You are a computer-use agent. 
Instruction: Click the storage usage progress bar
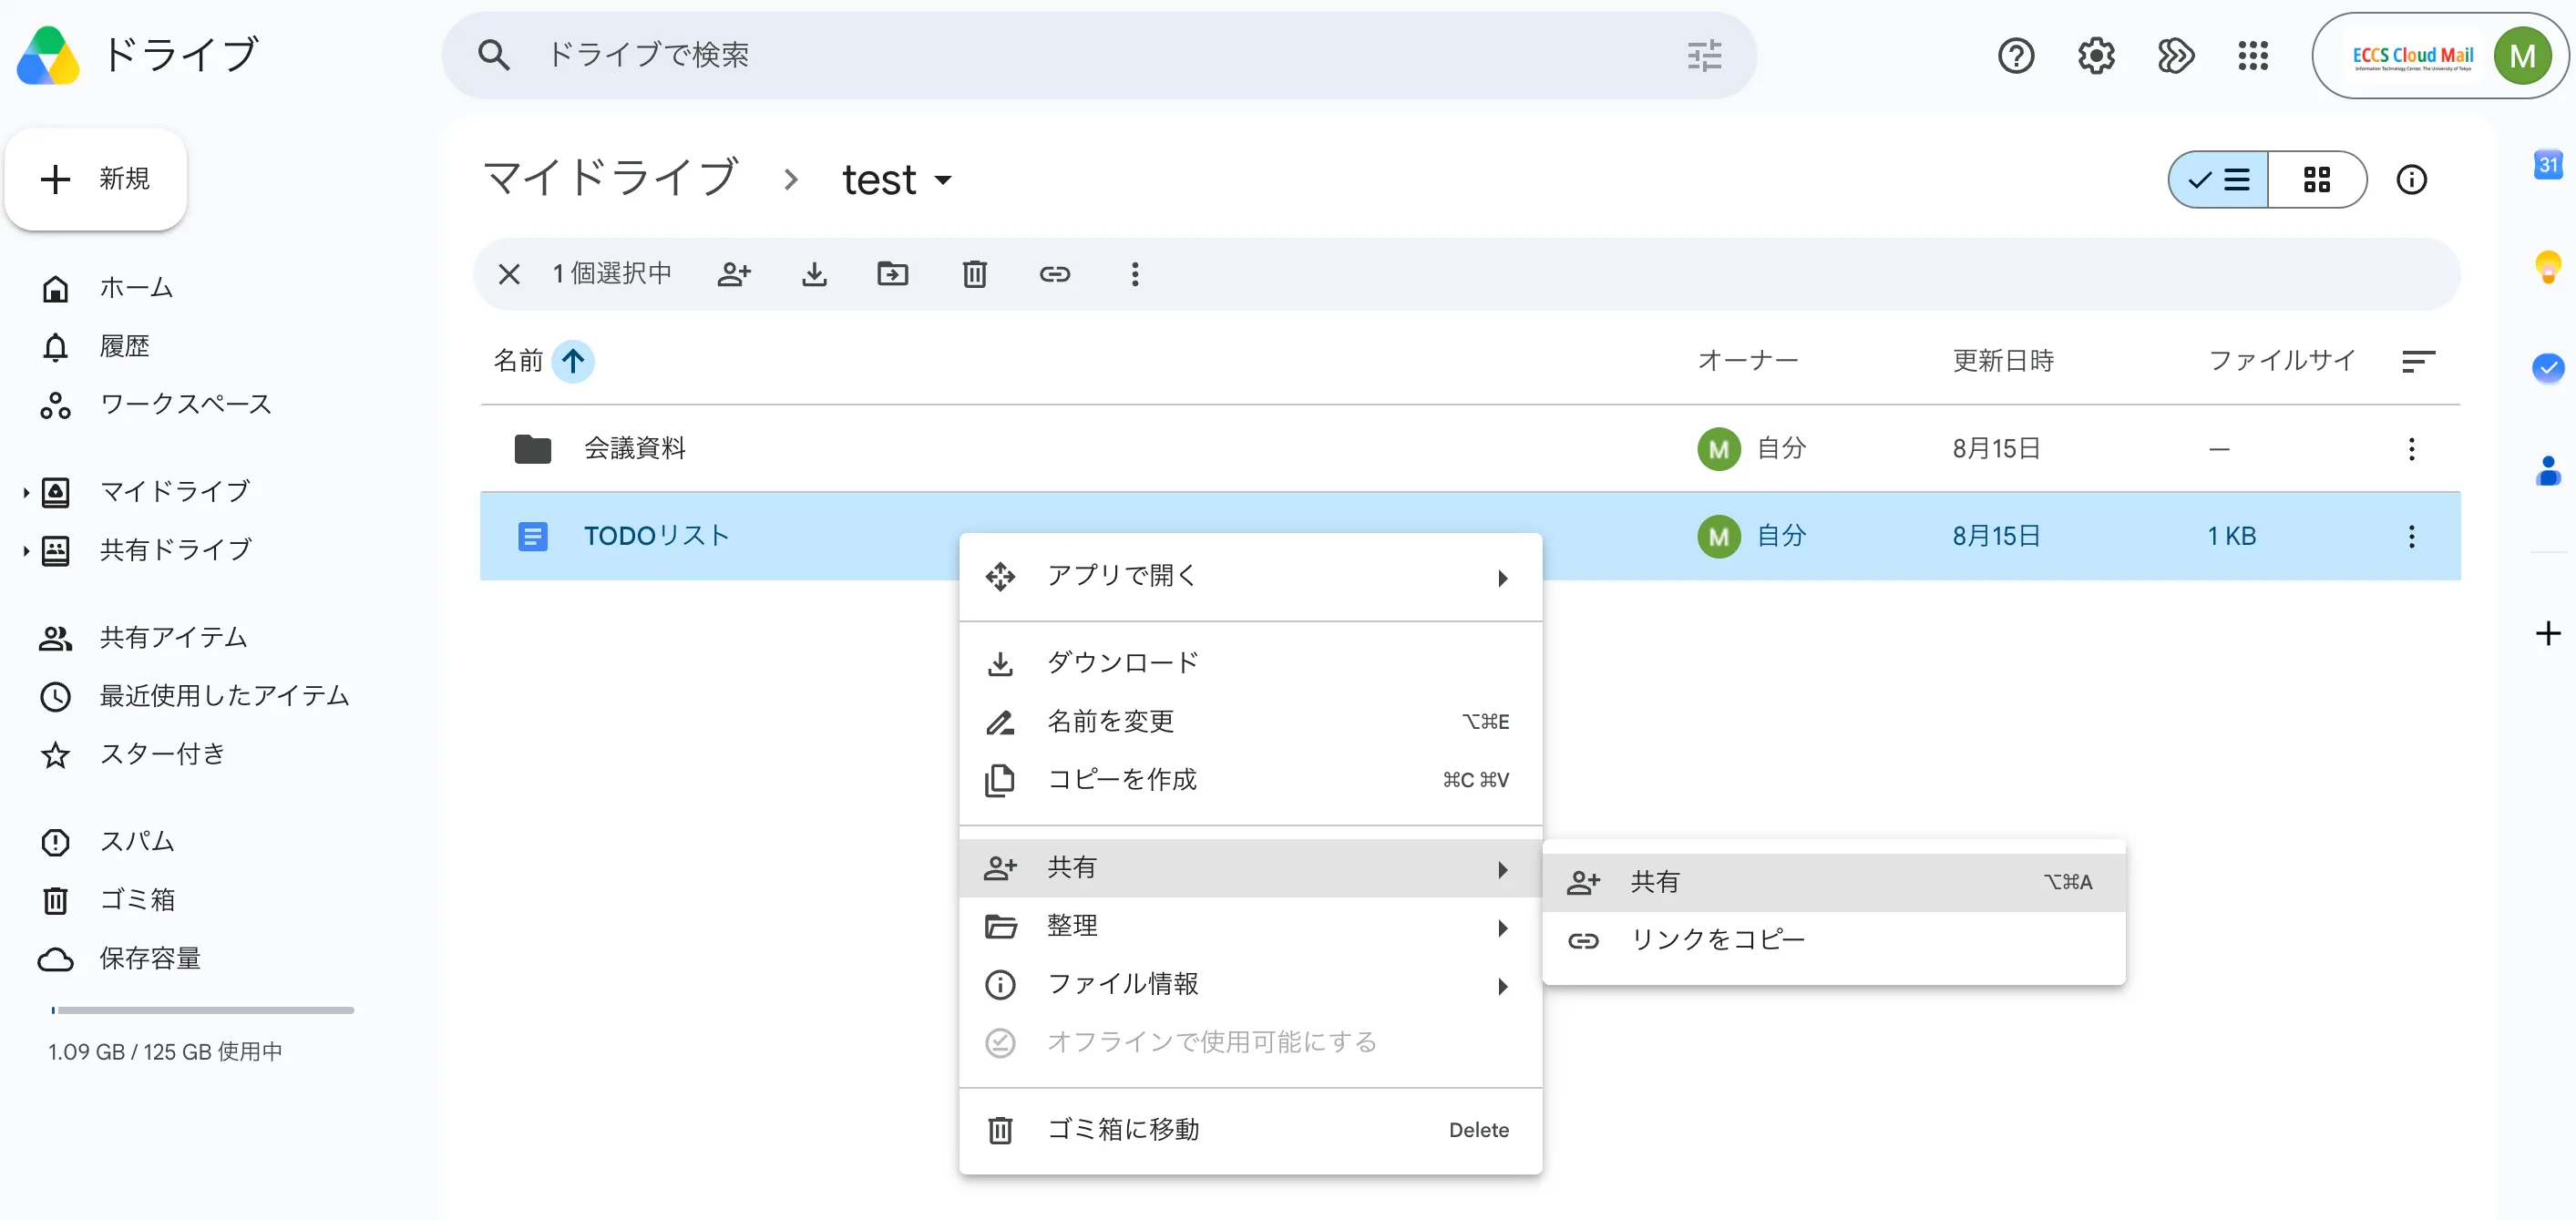(x=202, y=1010)
